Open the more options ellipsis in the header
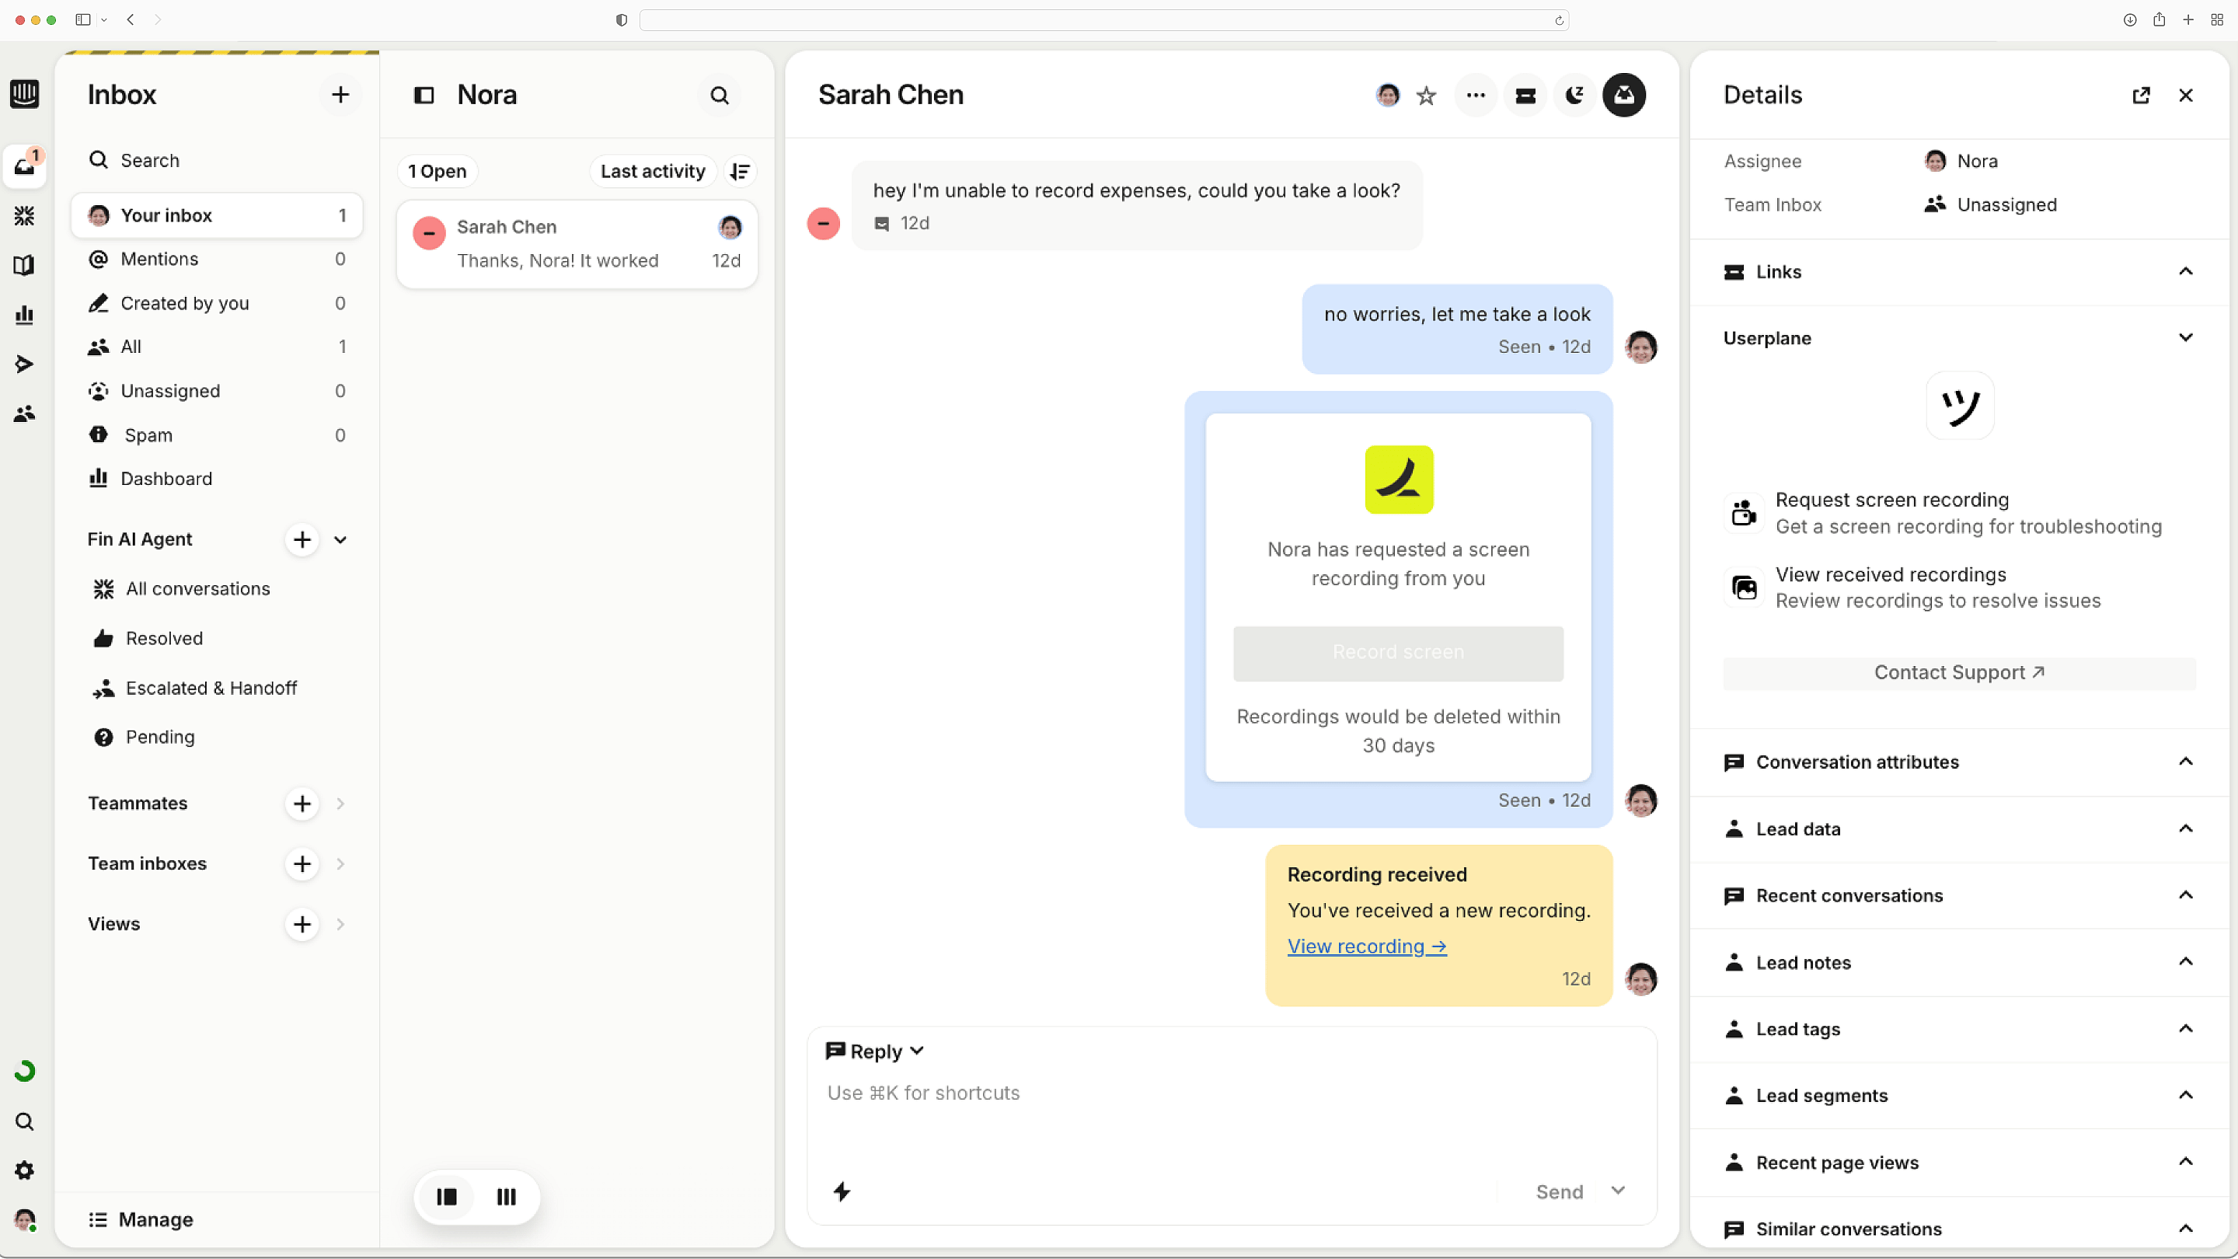The height and width of the screenshot is (1259, 2238). pyautogui.click(x=1475, y=96)
